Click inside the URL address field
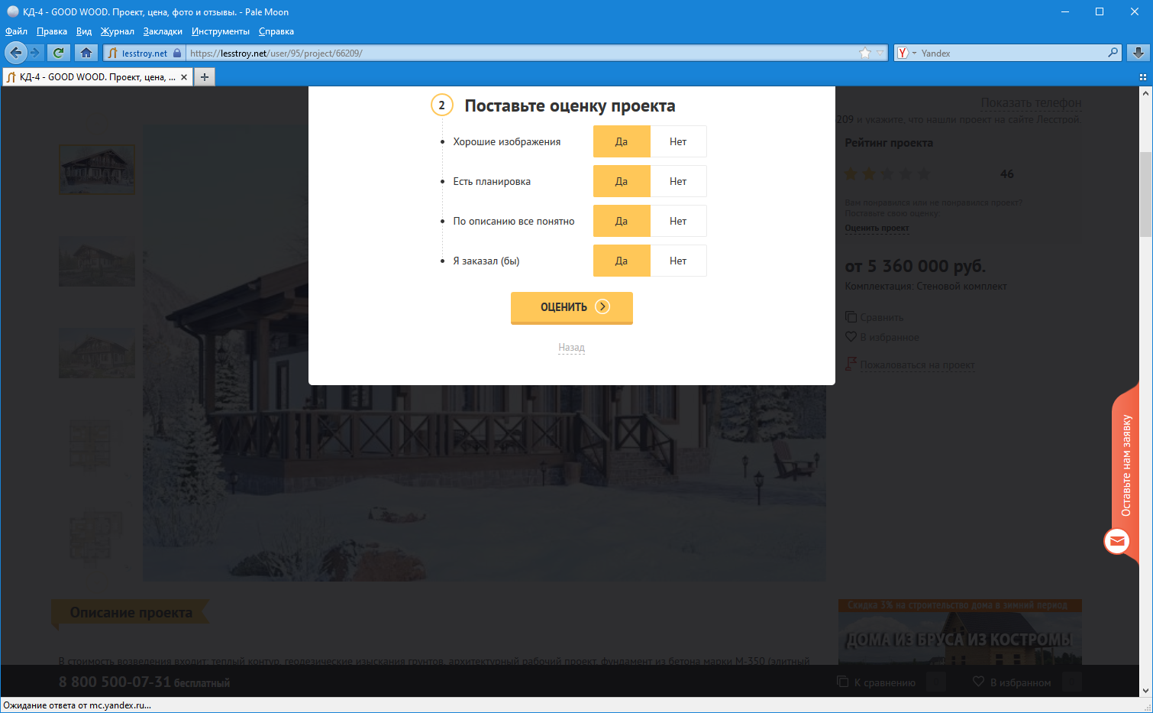Screen dimensions: 1153x713 click(x=522, y=53)
